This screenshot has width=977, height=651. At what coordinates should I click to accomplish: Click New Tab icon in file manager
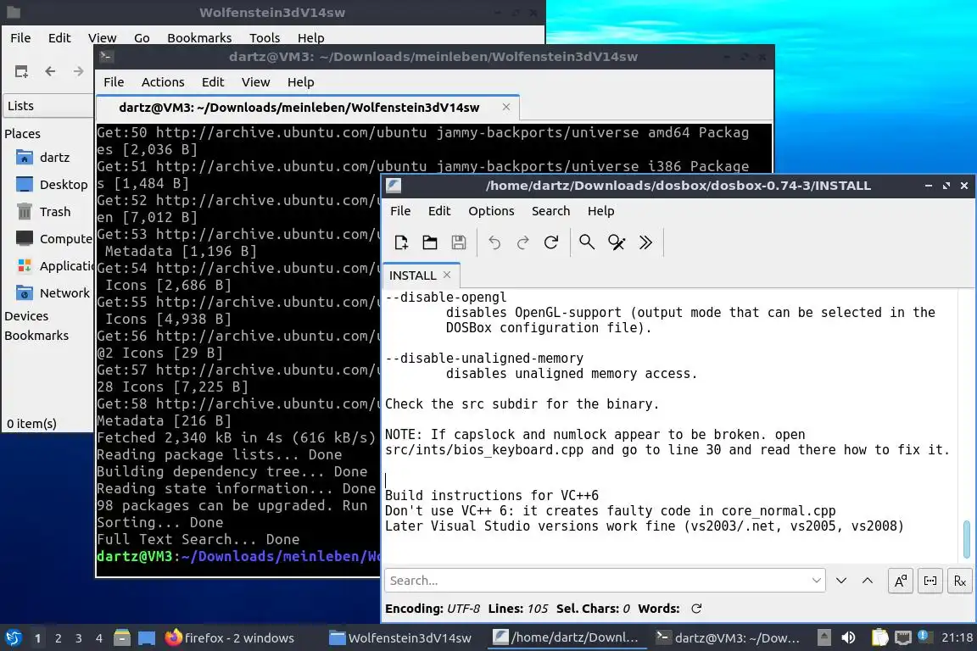click(21, 72)
